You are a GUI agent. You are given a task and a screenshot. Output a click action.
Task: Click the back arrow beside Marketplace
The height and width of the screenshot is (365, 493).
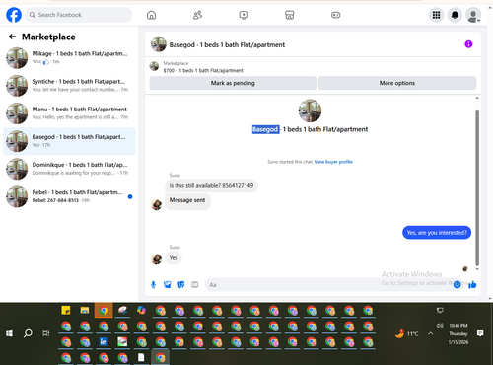point(12,36)
